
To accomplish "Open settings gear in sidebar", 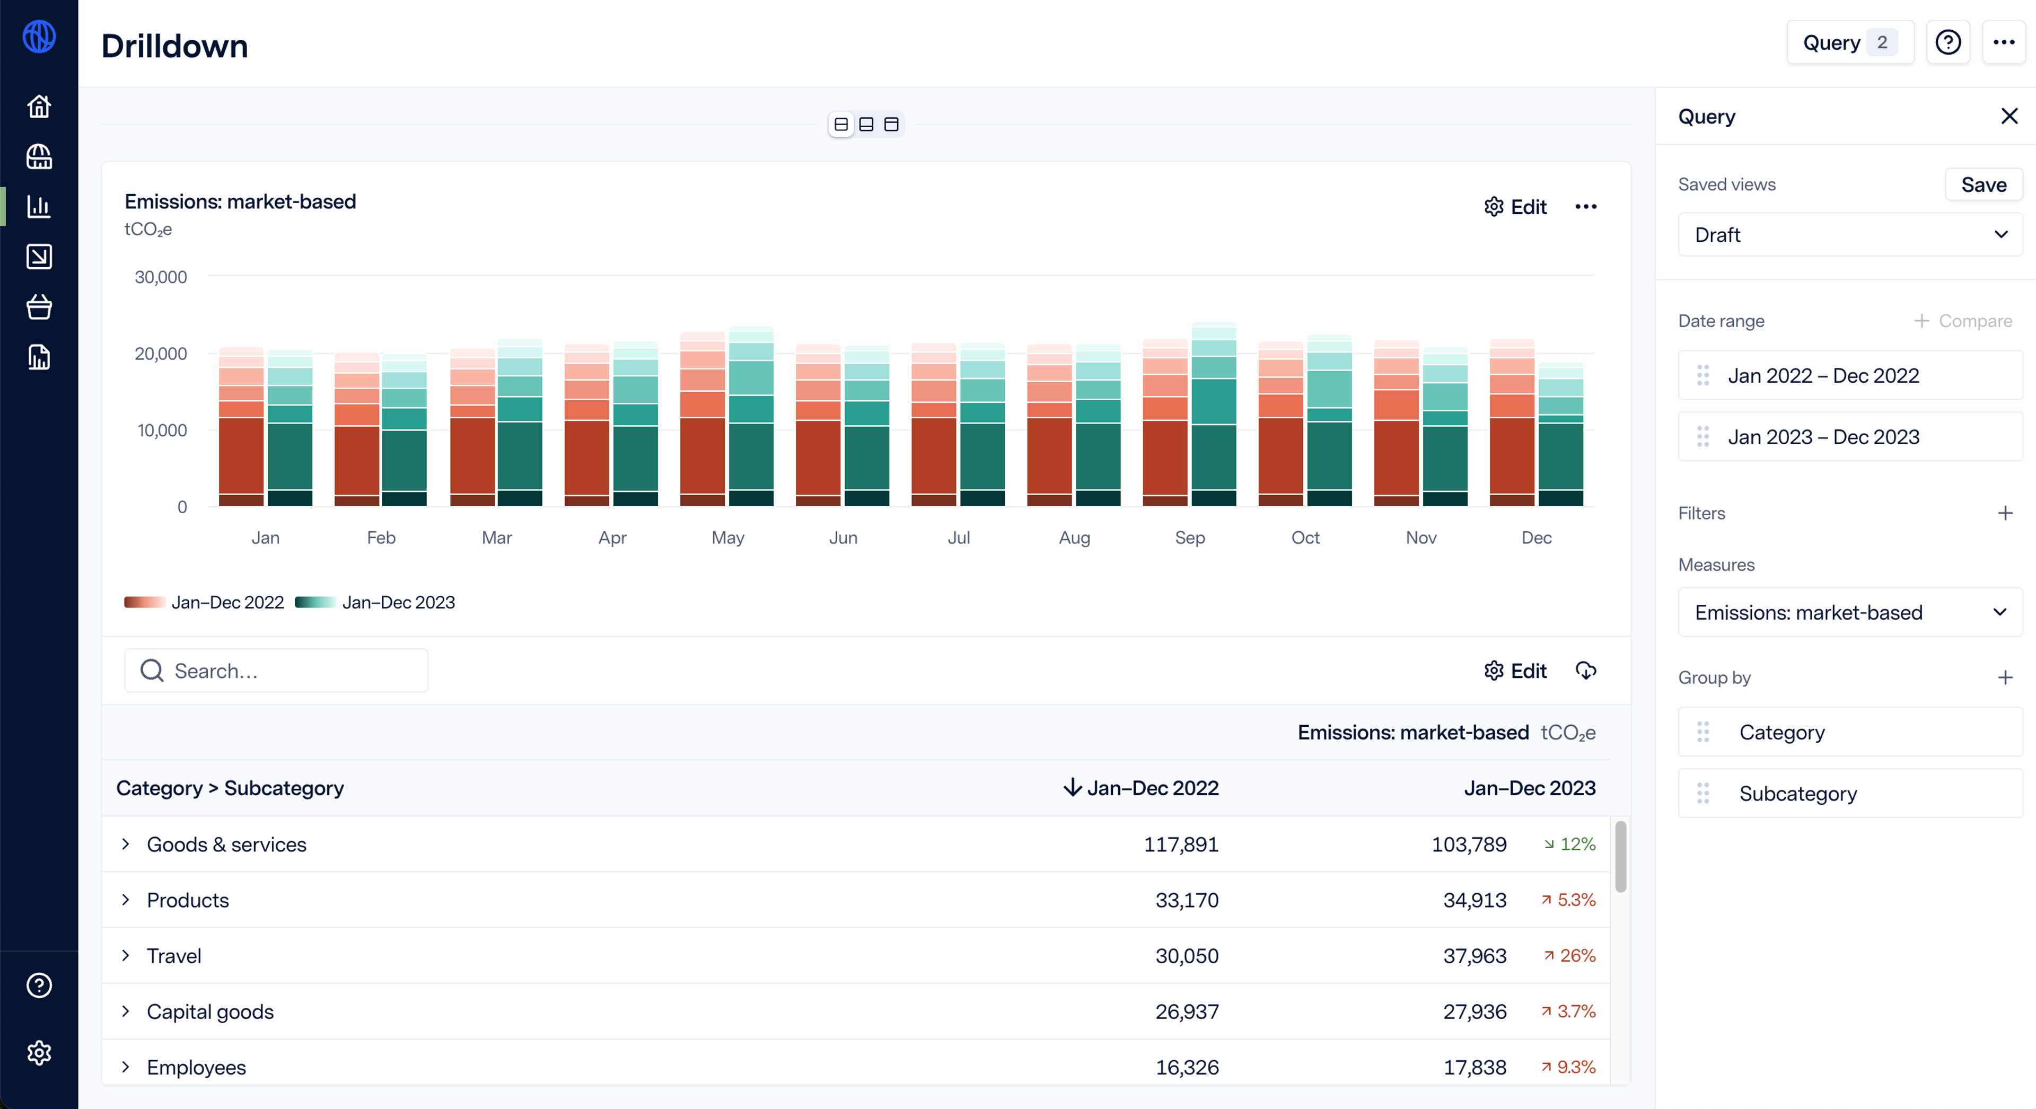I will (x=39, y=1053).
